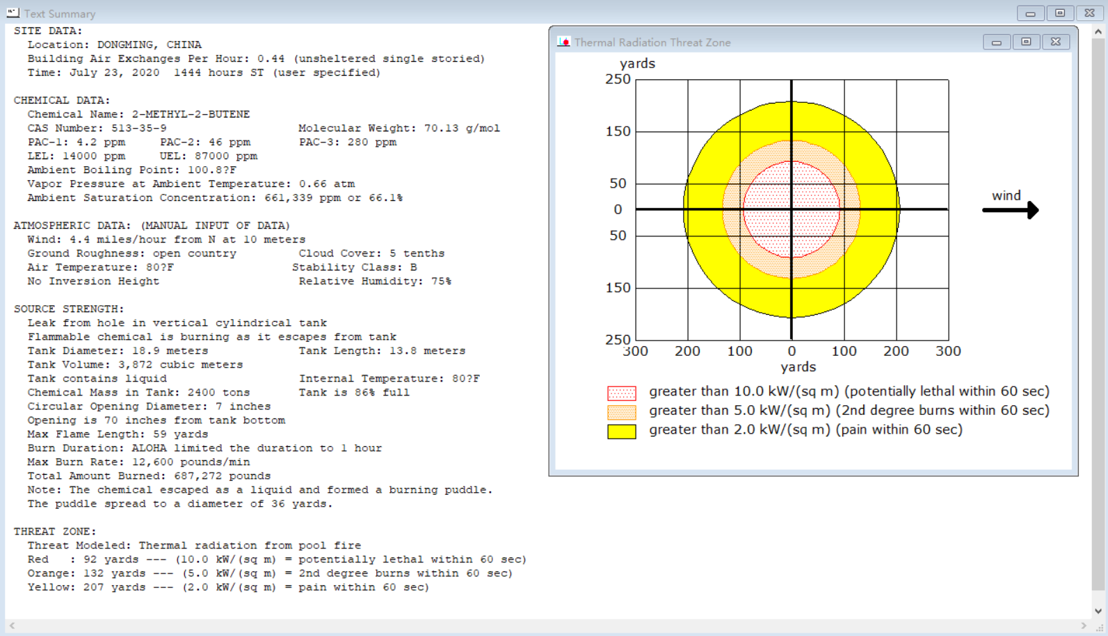The width and height of the screenshot is (1108, 636).
Task: Click 'UEL: 87000 ppm' value
Action: (209, 156)
